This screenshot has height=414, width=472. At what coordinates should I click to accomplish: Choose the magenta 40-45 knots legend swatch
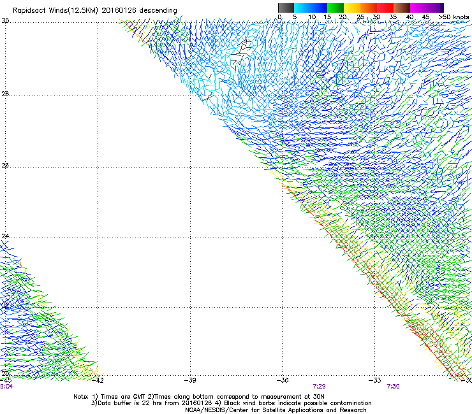point(420,8)
